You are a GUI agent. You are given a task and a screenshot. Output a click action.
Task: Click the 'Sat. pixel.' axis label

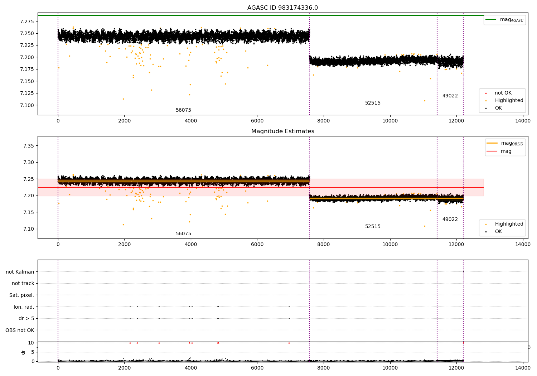(22, 295)
